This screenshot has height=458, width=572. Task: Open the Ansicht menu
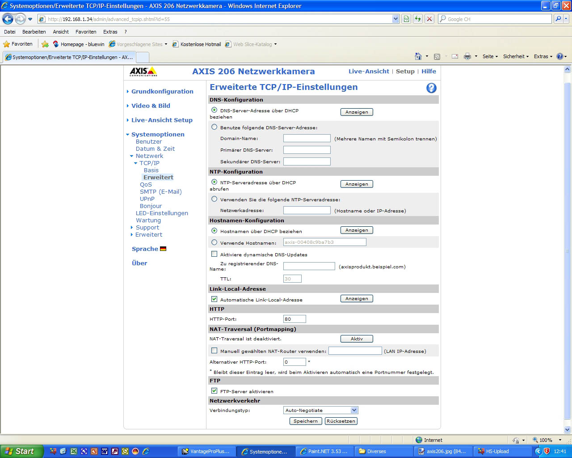(61, 32)
